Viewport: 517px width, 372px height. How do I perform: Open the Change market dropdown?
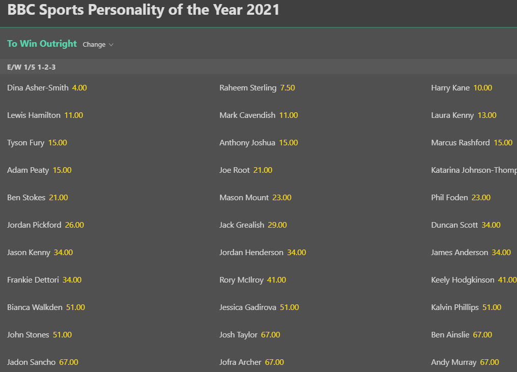98,45
